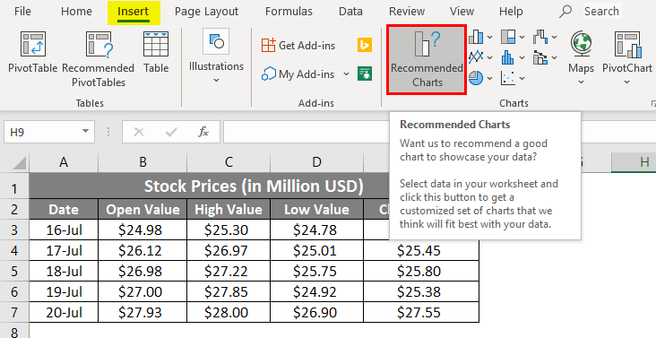The width and height of the screenshot is (656, 338).
Task: Select the Insert tab
Action: point(133,12)
